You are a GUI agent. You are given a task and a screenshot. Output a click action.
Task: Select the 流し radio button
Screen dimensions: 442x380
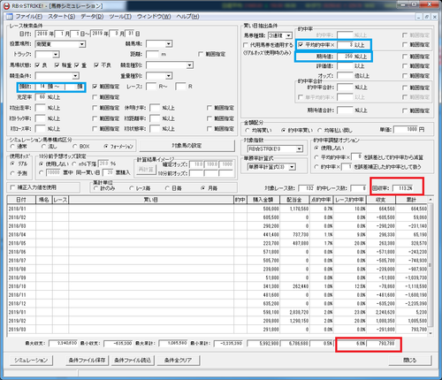click(43, 147)
